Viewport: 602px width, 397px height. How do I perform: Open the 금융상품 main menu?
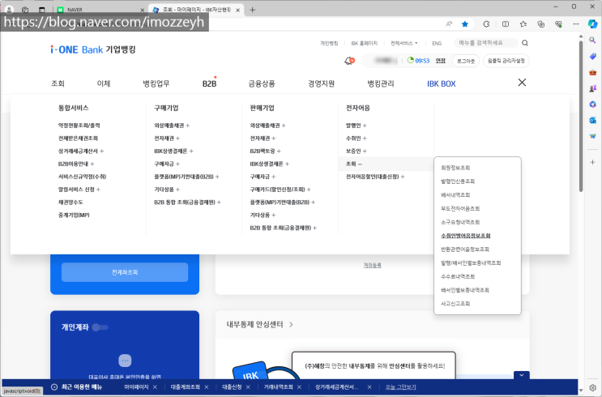click(x=262, y=83)
